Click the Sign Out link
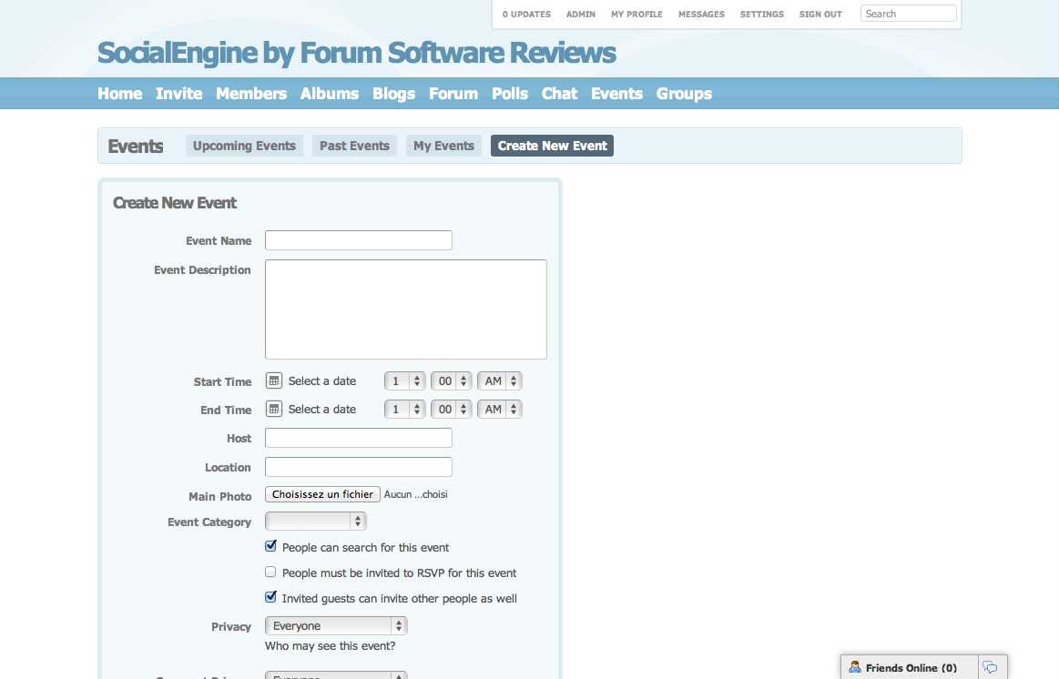Viewport: 1059px width, 679px height. pos(820,15)
